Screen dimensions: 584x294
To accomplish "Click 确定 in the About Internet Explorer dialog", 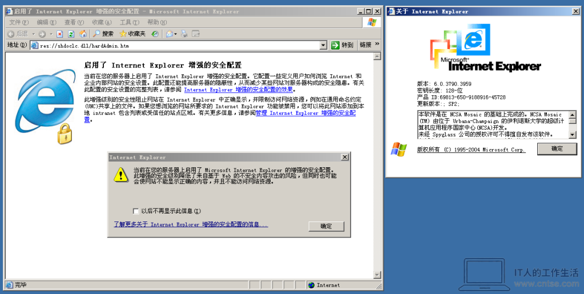I will pos(557,148).
